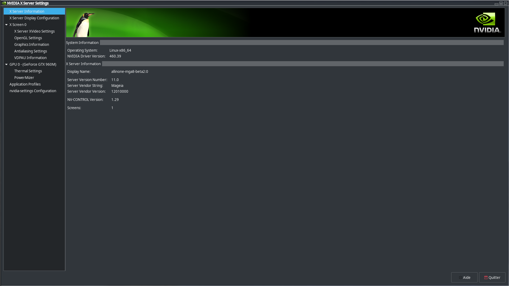The width and height of the screenshot is (509, 286).
Task: Click the Aide help button
Action: point(464,277)
